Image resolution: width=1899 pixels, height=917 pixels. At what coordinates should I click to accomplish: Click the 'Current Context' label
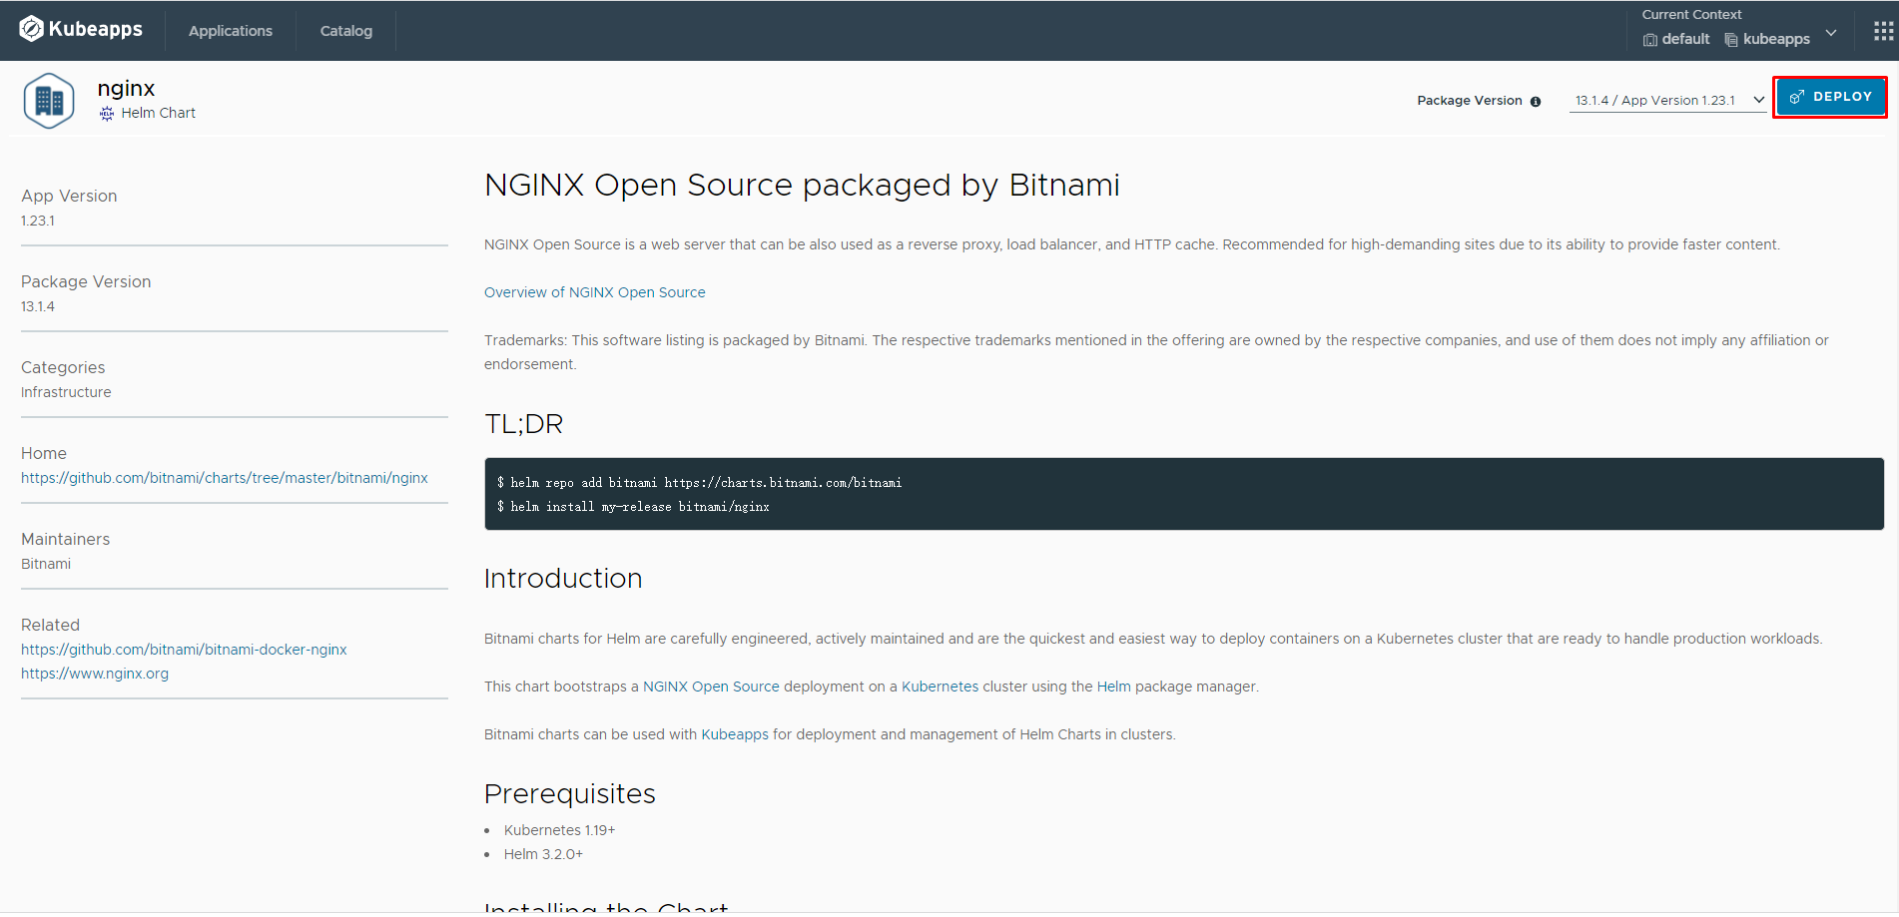[1691, 14]
